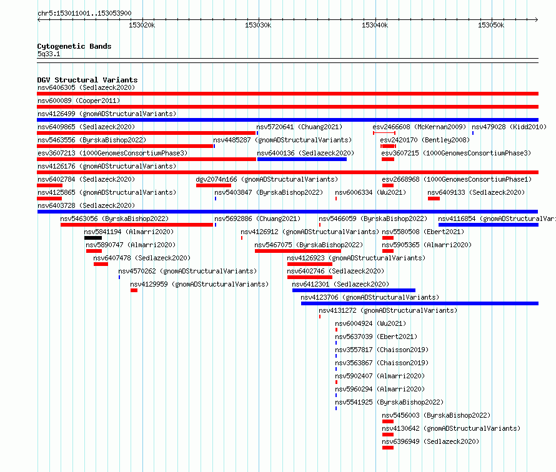This screenshot has width=556, height=472.
Task: Select nsv6402784 (Sedlazeck2020) label
Action: pos(86,179)
